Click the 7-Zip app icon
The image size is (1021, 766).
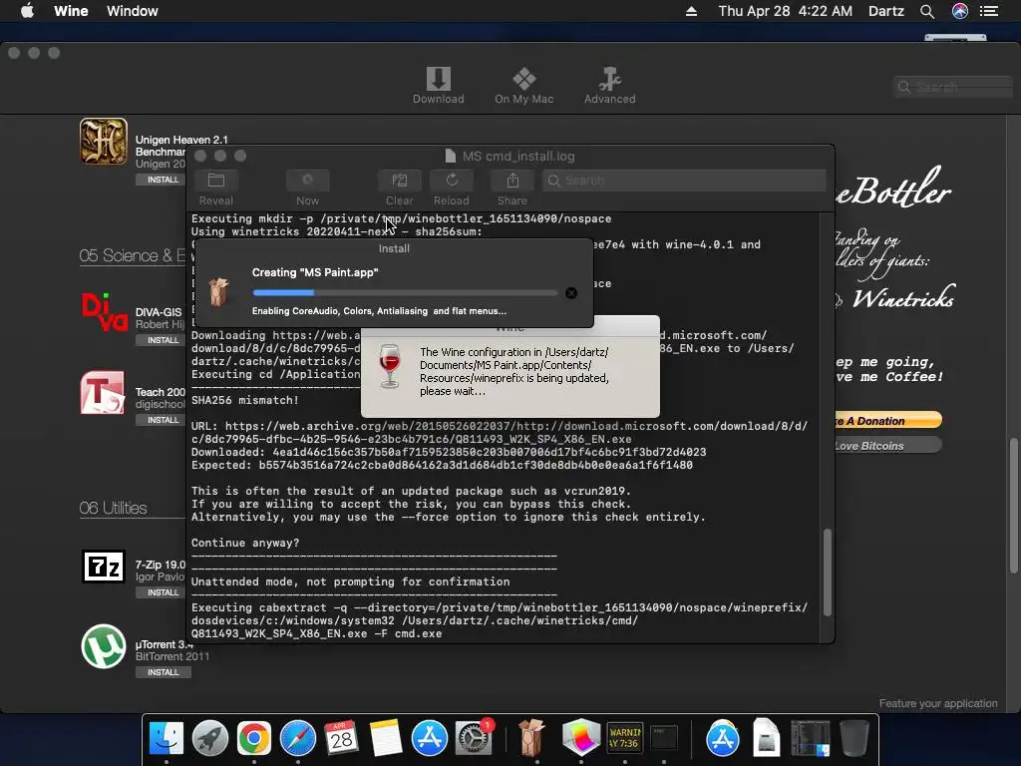pyautogui.click(x=104, y=567)
